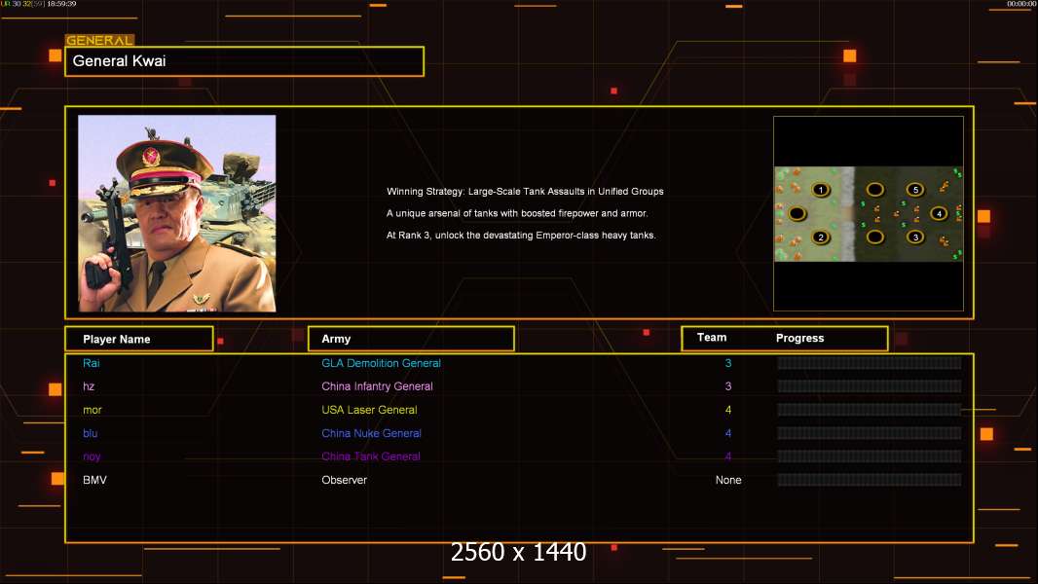This screenshot has height=584, width=1038.
Task: Select the empty start slot left of positions 1 and 2
Action: (797, 213)
